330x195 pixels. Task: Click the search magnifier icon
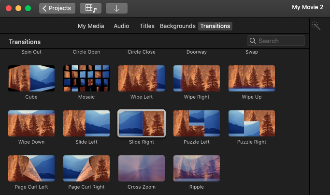253,41
